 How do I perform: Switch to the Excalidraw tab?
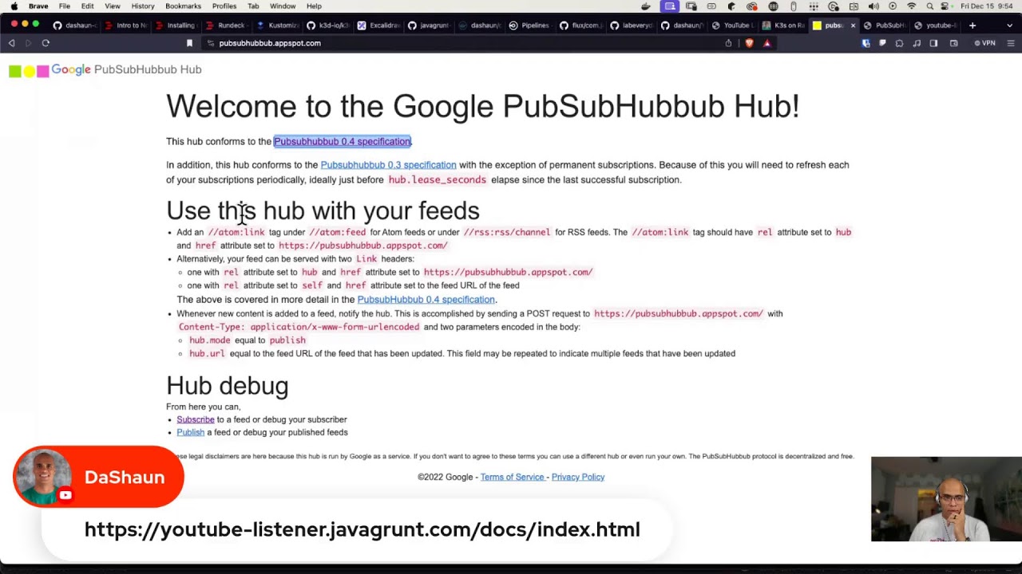379,26
